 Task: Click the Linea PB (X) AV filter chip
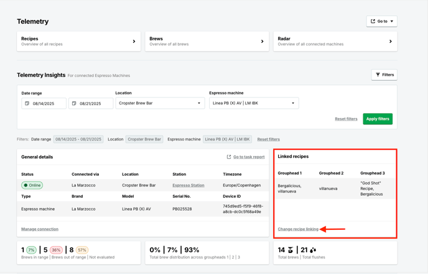click(228, 139)
